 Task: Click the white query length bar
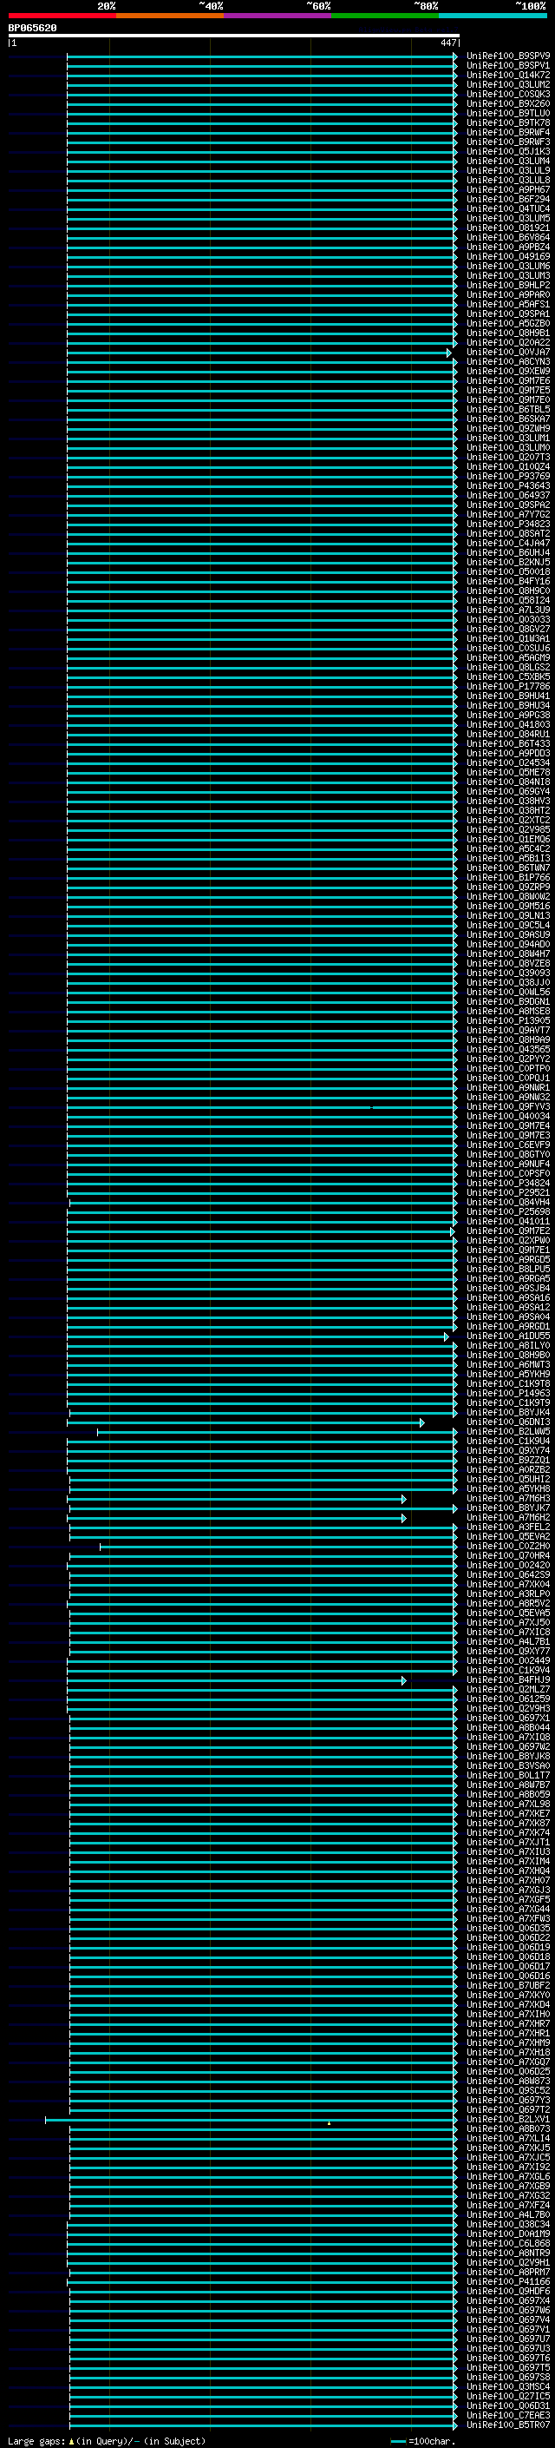(234, 35)
